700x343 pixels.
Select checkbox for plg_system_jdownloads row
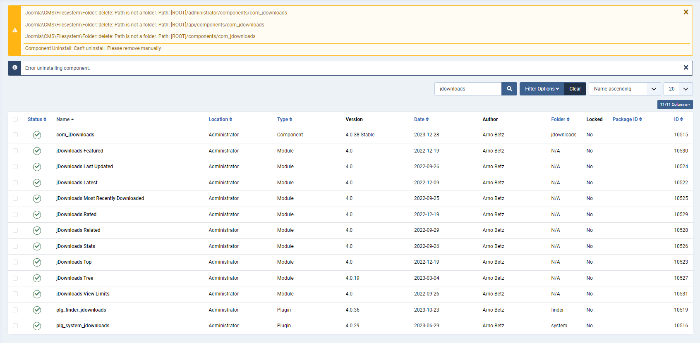point(15,326)
